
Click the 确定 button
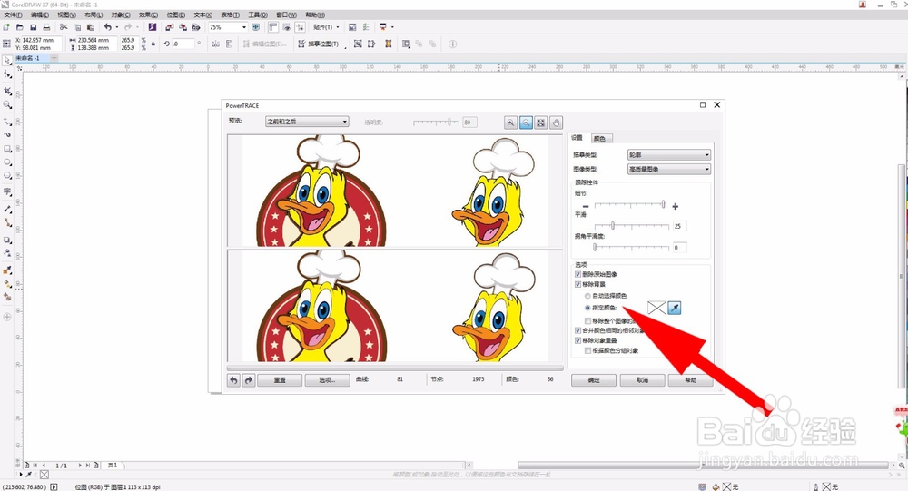(594, 380)
